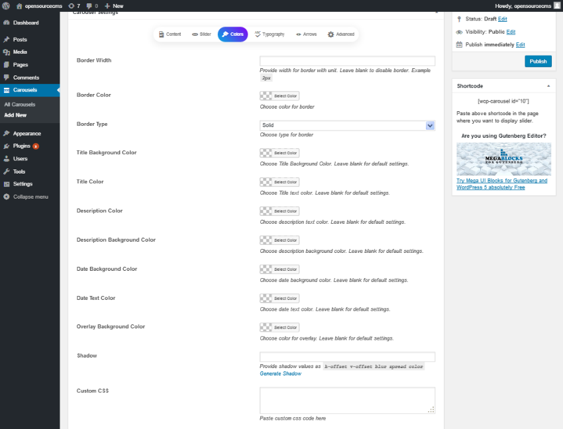The height and width of the screenshot is (429, 563).
Task: Select the Colors tab
Action: coord(232,34)
